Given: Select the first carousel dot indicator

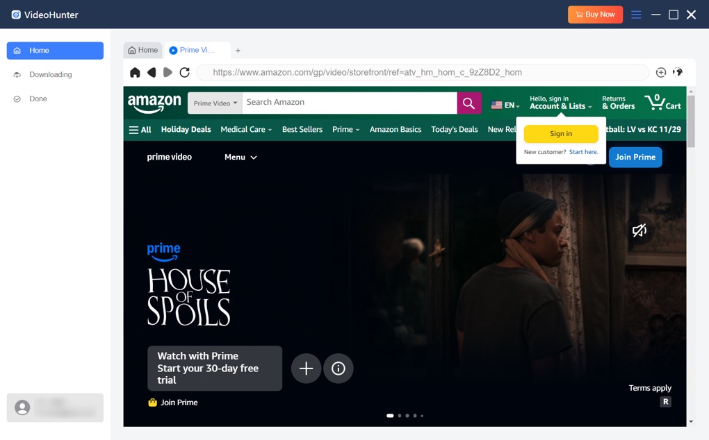Looking at the screenshot, I should (x=390, y=416).
